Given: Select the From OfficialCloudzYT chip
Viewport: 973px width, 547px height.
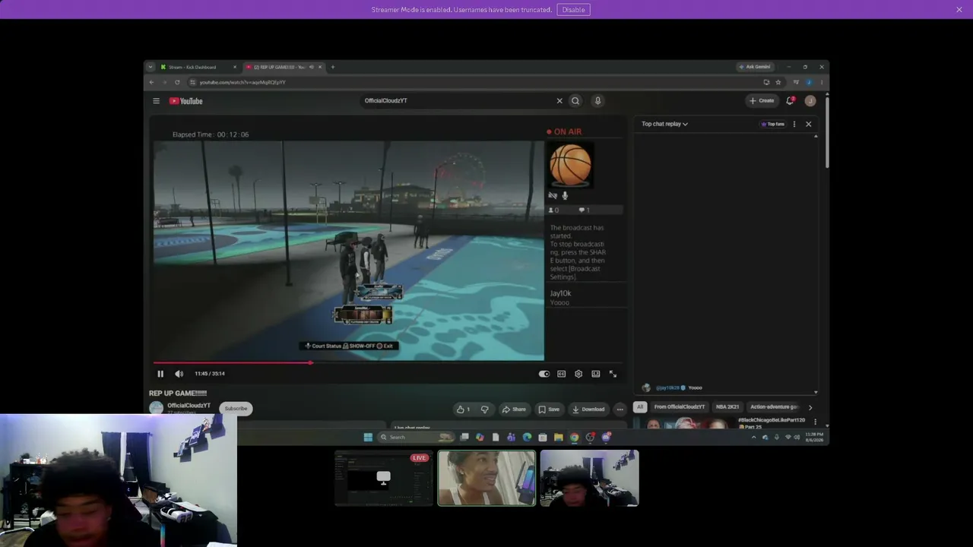Looking at the screenshot, I should pyautogui.click(x=680, y=407).
